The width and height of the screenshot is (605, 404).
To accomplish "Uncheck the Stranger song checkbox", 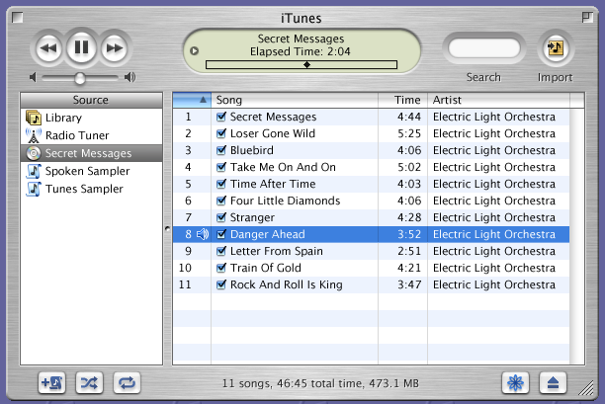I will [221, 217].
